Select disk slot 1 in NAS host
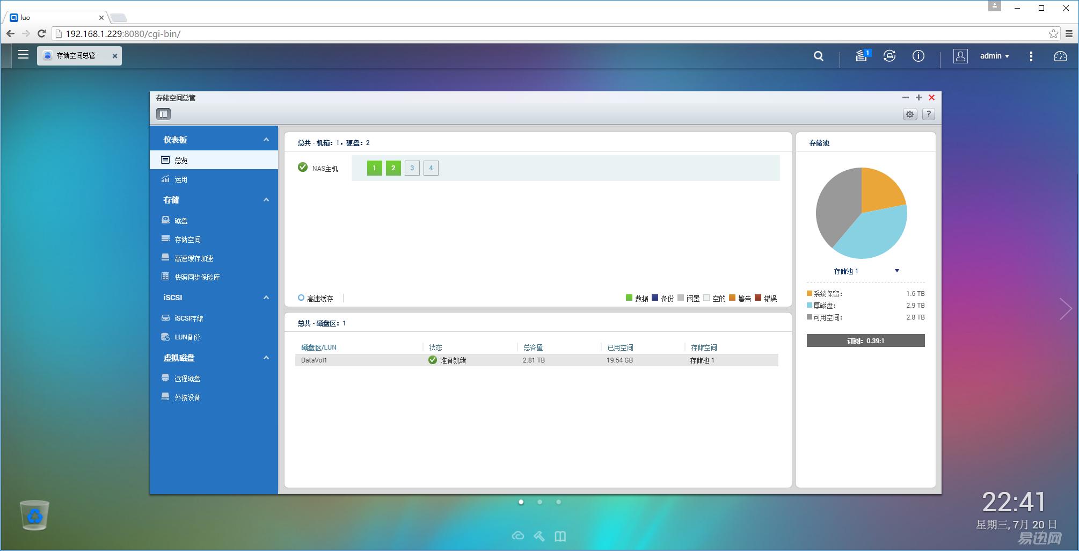1079x551 pixels. [x=375, y=168]
